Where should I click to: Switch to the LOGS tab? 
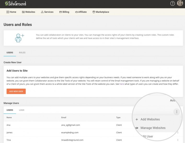tap(22, 110)
